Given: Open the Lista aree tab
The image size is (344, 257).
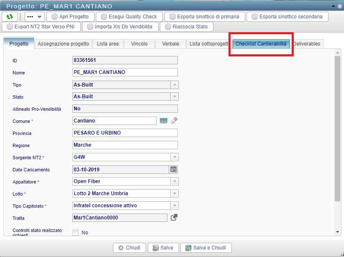Looking at the screenshot, I should click(108, 44).
